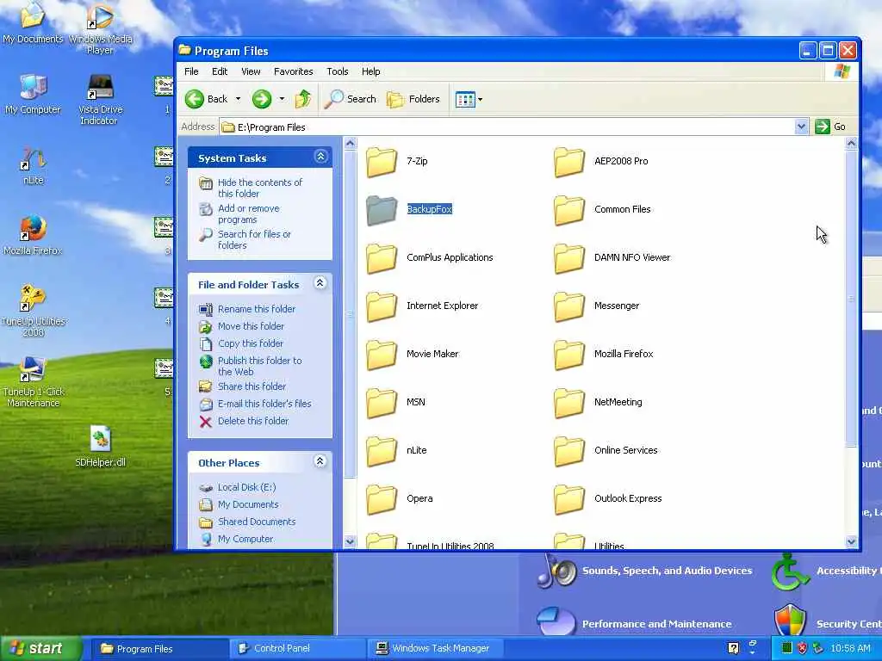The height and width of the screenshot is (661, 882).
Task: Select the Vista Drive Indicator desktop icon
Action: click(x=100, y=100)
